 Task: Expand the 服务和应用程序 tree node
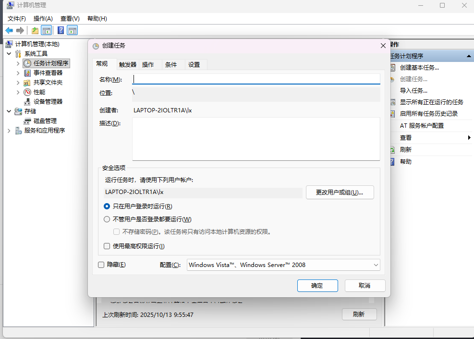click(x=9, y=130)
